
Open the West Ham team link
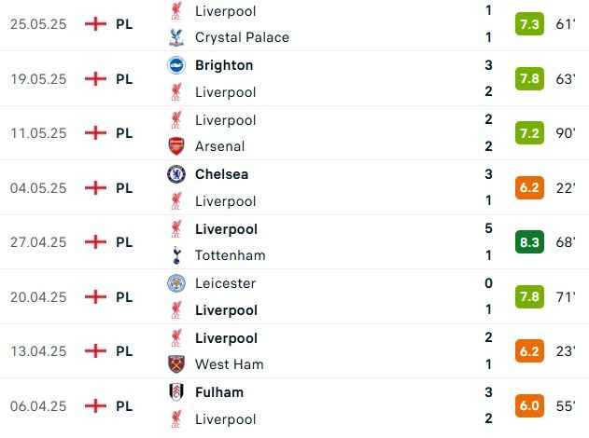[229, 364]
